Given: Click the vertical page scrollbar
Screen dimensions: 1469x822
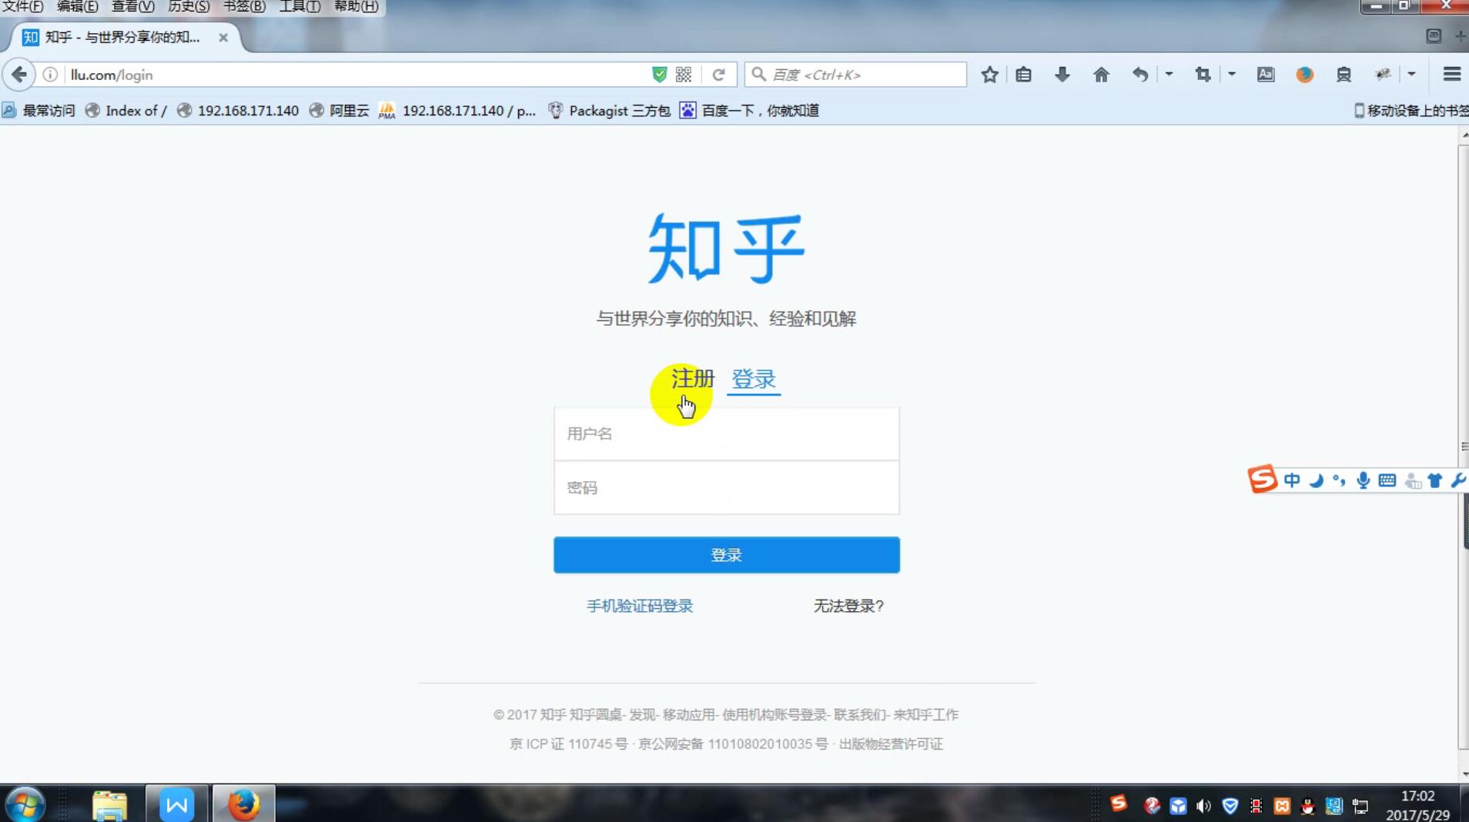Looking at the screenshot, I should click(x=1463, y=446).
